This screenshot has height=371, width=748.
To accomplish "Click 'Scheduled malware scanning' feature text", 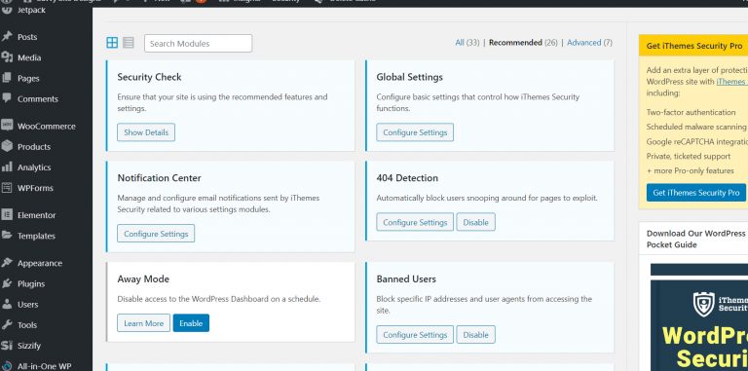I will coord(696,127).
